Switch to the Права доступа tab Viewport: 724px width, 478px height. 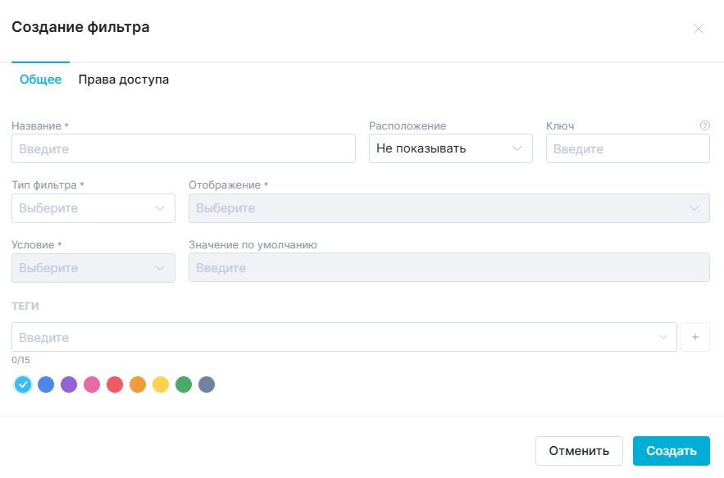tap(123, 80)
